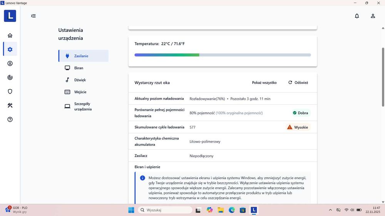Image resolution: width=385 pixels, height=216 pixels.
Task: Click the Wi-Fi tray icon
Action: pos(346,210)
